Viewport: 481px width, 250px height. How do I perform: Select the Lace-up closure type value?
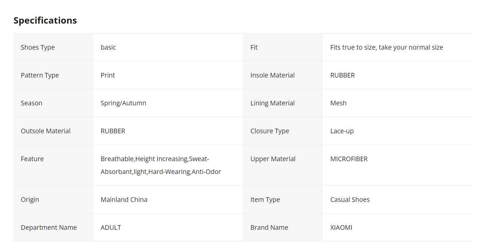click(x=342, y=131)
